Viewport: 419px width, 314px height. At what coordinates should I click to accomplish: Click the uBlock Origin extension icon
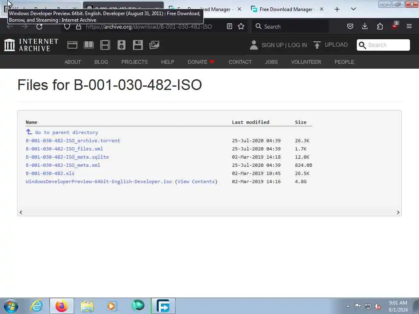coord(395,26)
